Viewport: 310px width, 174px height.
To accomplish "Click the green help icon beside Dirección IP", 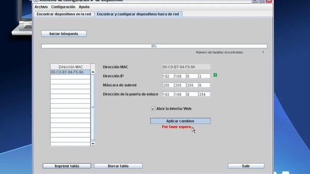I will pos(215,75).
